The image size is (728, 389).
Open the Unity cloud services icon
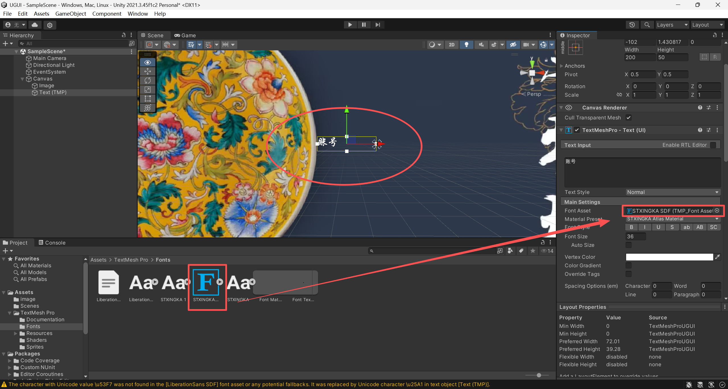(x=35, y=25)
